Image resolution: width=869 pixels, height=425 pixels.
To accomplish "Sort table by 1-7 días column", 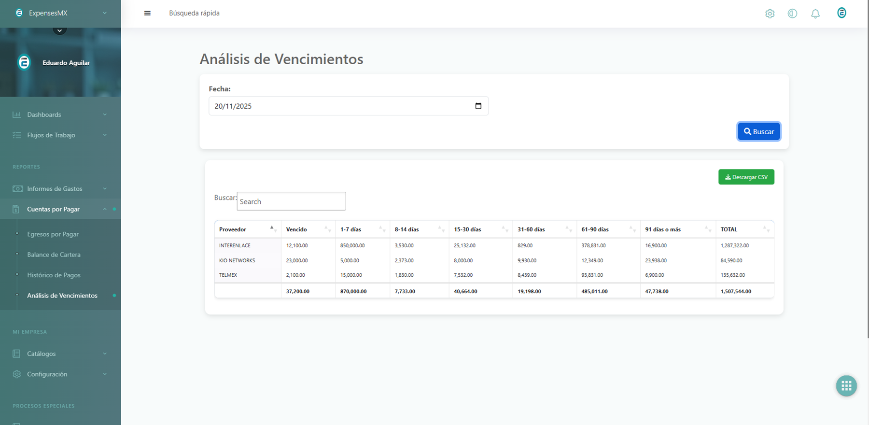I will [x=363, y=229].
